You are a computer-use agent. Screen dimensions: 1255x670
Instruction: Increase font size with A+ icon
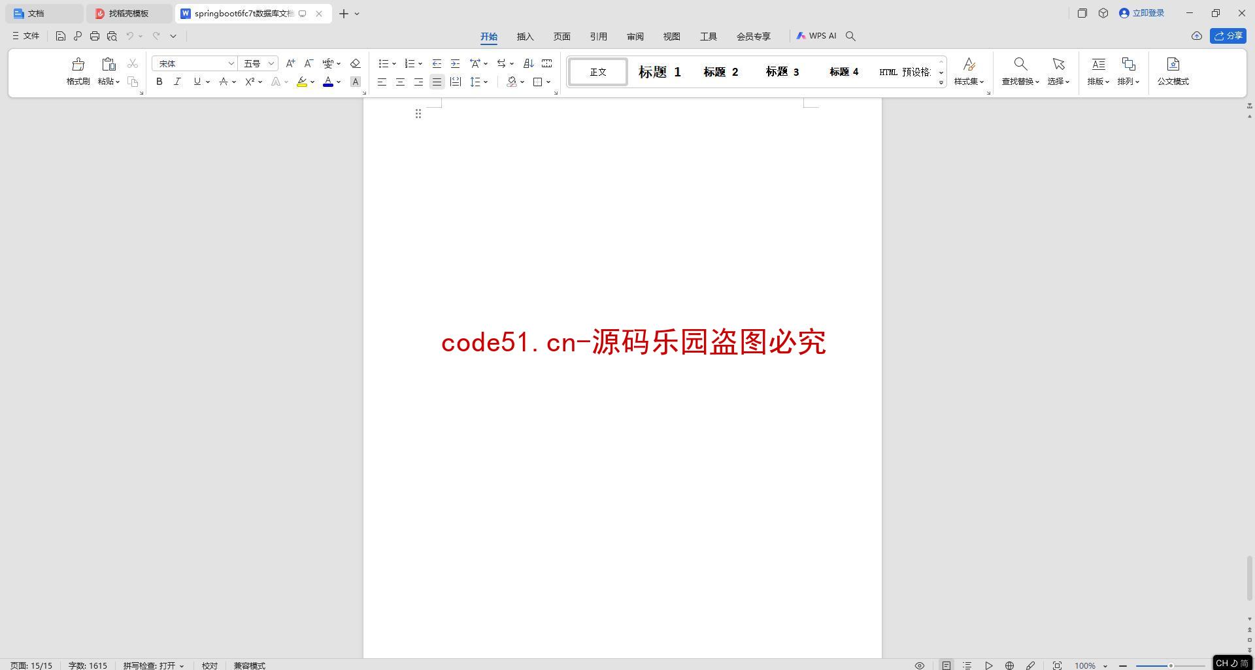coord(290,63)
